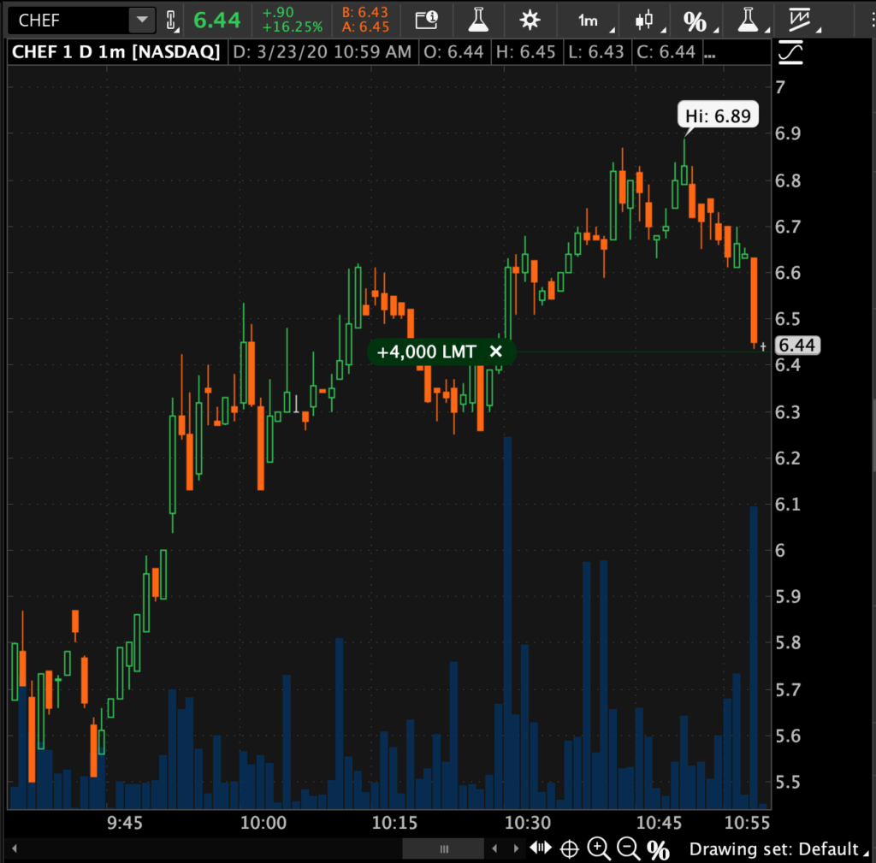Image resolution: width=876 pixels, height=863 pixels.
Task: Click the O: 6.44 open value
Action: (453, 52)
